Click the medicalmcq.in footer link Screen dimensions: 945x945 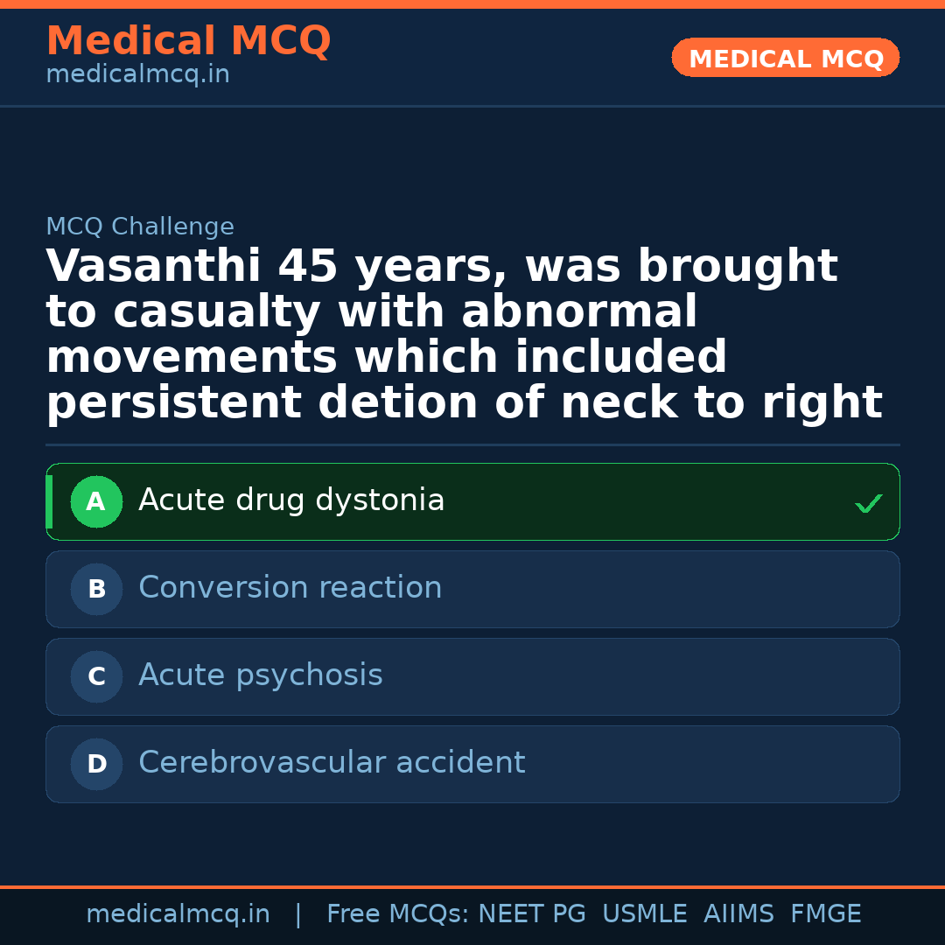(178, 913)
